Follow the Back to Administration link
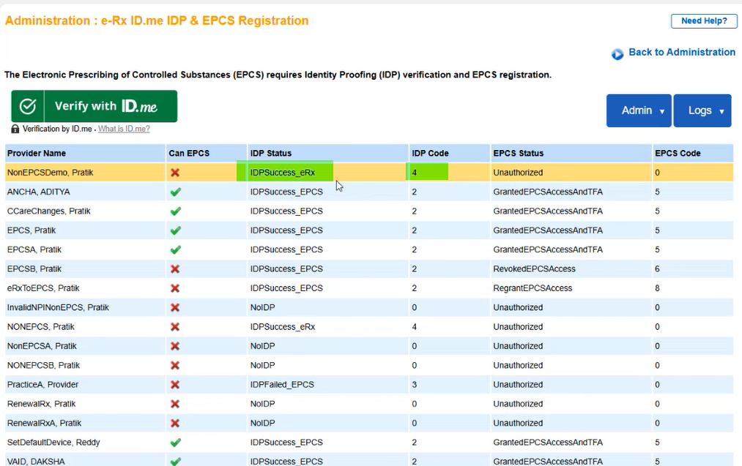742x466 pixels. [681, 53]
